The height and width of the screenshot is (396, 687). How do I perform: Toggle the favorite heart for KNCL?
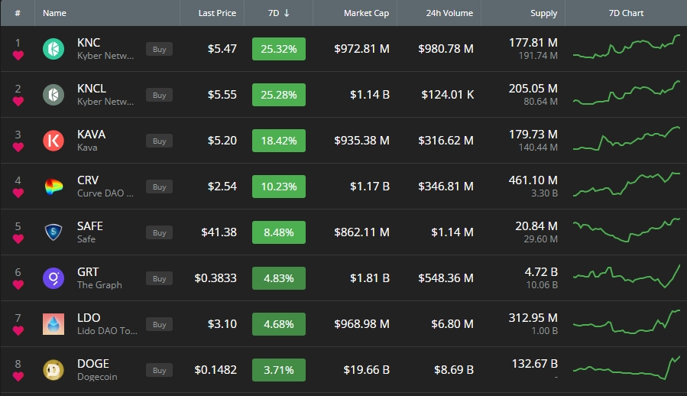pyautogui.click(x=18, y=102)
